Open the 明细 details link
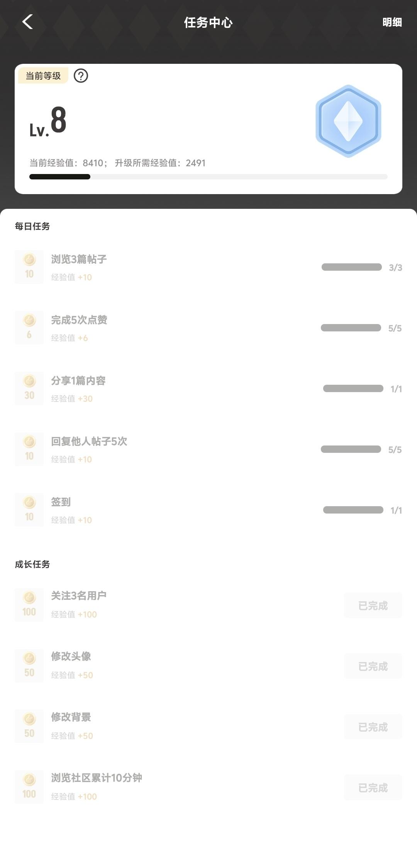 392,22
